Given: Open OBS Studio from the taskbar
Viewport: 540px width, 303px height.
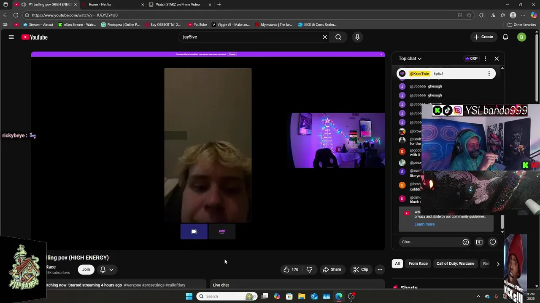Looking at the screenshot, I should (351, 296).
